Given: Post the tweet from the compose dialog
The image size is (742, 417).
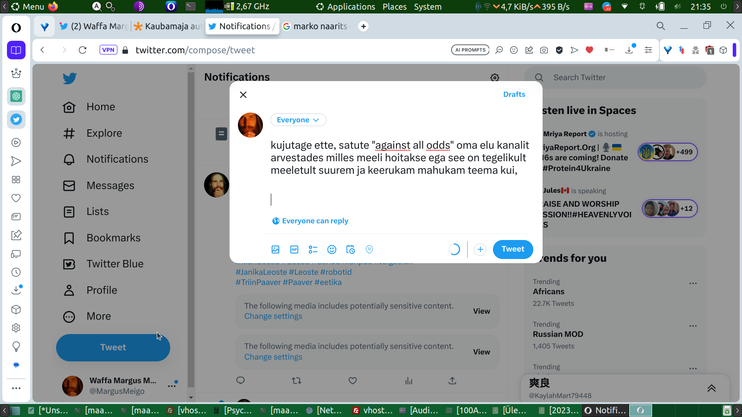Looking at the screenshot, I should click(513, 249).
